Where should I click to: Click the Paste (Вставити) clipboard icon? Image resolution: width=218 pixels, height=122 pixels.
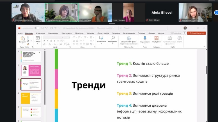22,38
